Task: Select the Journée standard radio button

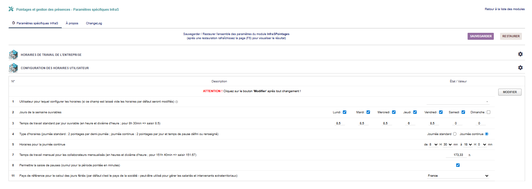Action: [x=455, y=134]
